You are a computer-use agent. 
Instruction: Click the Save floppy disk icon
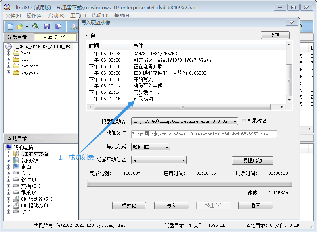(47, 27)
